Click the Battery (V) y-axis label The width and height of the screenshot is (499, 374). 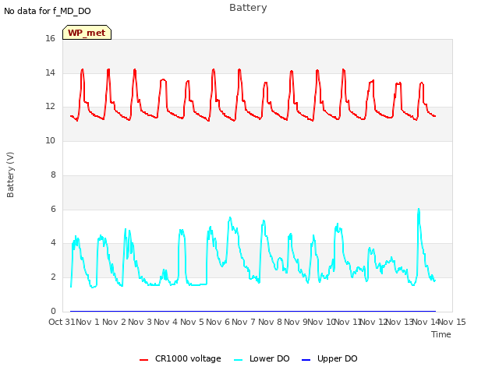tap(10, 175)
